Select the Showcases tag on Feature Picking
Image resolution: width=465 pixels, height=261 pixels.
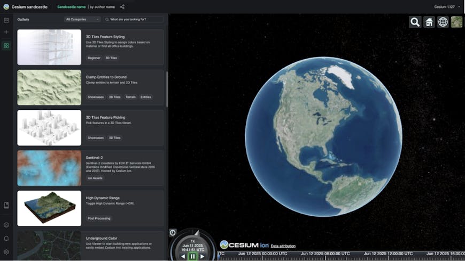96,138
